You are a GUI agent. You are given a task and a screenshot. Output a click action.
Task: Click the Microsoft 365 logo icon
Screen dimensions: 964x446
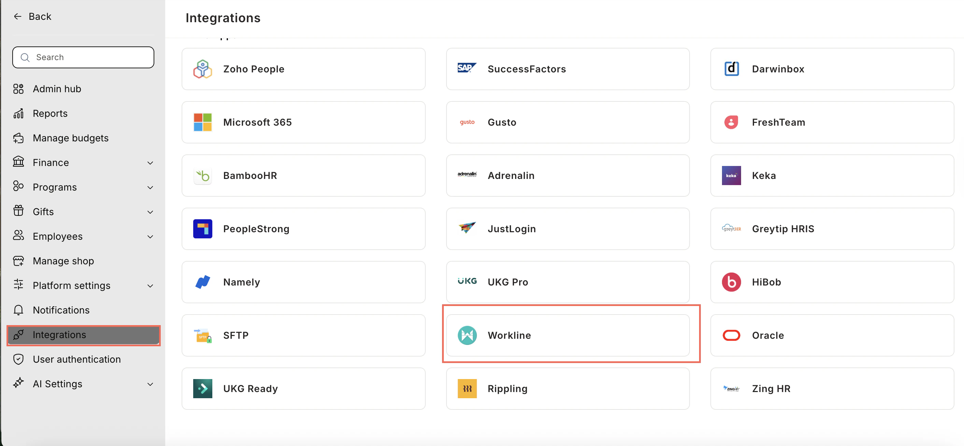pyautogui.click(x=202, y=122)
